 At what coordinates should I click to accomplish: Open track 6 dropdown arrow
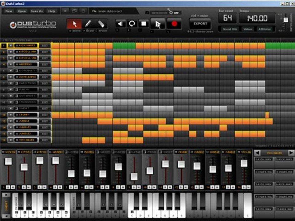click(x=11, y=77)
